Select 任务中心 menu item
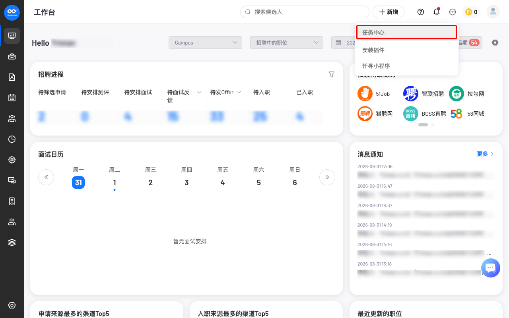 pyautogui.click(x=406, y=33)
